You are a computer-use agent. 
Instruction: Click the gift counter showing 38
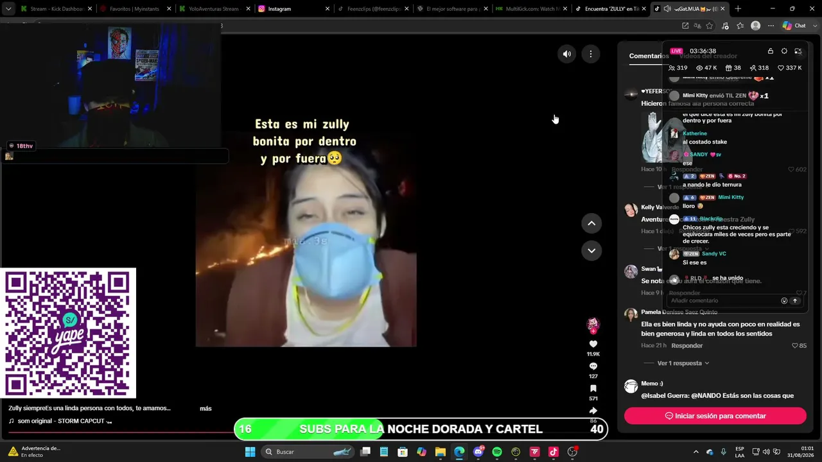click(733, 68)
